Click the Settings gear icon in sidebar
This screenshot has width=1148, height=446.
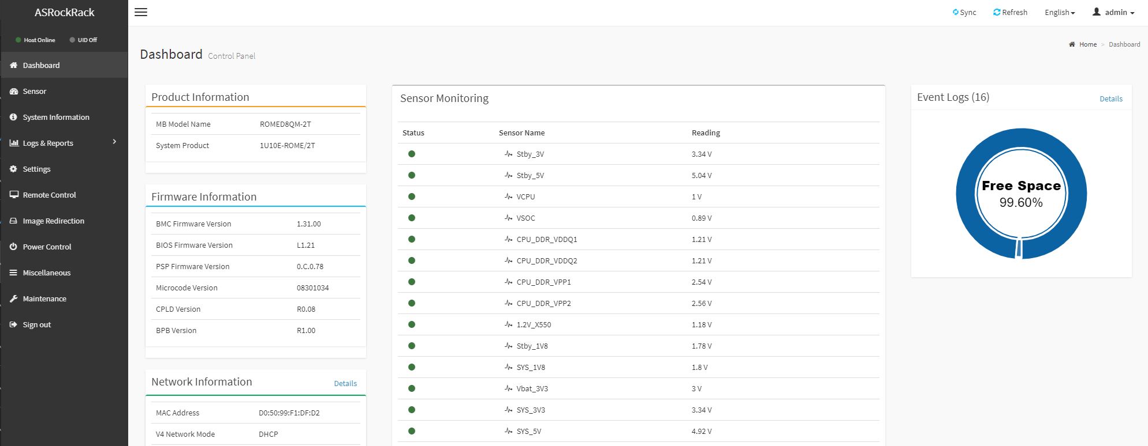14,169
